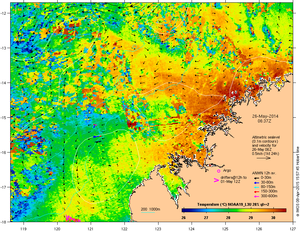
Task: Click the longitude axis label '123'
Action: pos(158,229)
